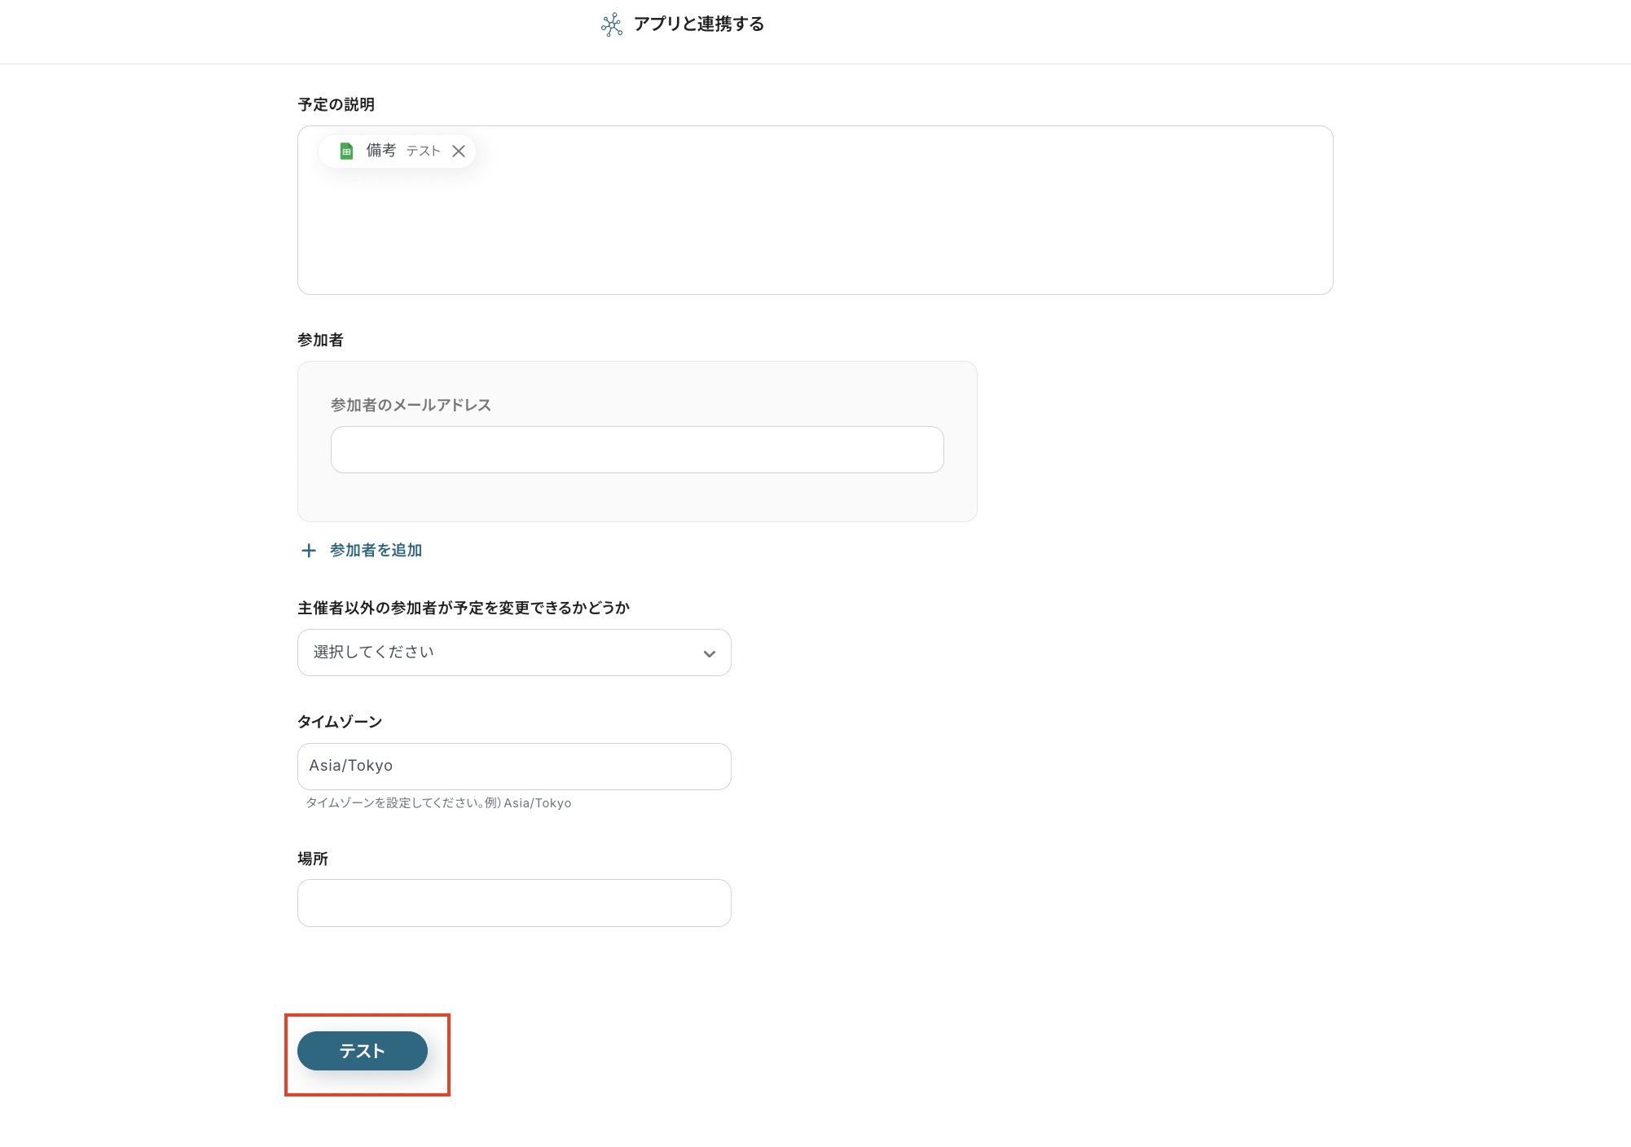Viewport: 1631px width, 1147px height.
Task: Click the タイムゾーン hint text below field
Action: [437, 803]
